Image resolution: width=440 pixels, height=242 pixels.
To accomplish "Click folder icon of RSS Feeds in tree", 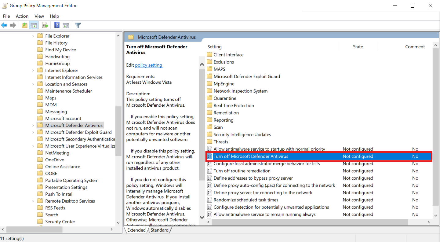I will coord(40,208).
